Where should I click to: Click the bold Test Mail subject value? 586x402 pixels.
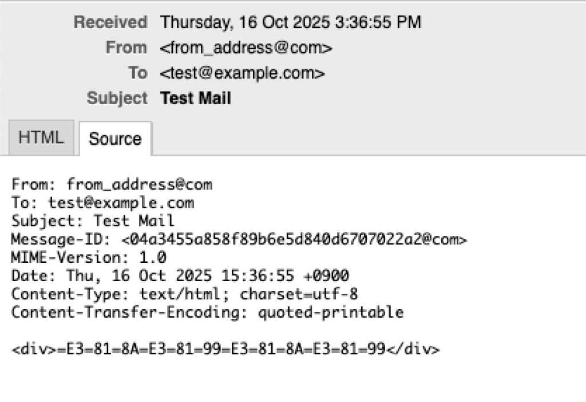coord(196,98)
